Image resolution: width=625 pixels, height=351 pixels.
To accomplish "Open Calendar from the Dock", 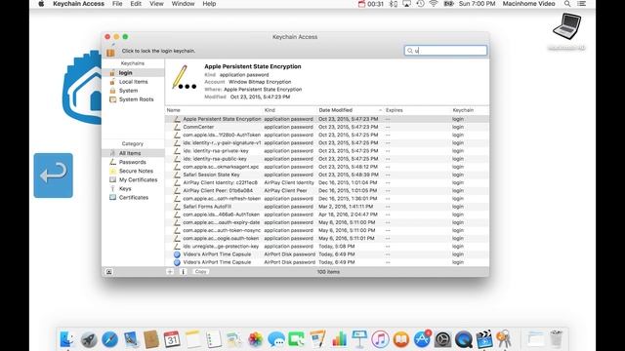I will [x=172, y=339].
